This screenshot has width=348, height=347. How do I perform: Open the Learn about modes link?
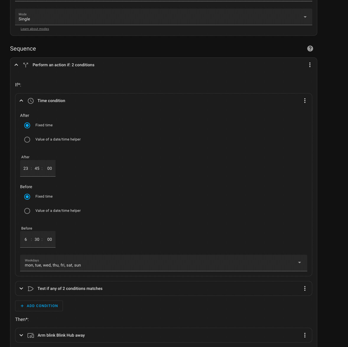35,29
